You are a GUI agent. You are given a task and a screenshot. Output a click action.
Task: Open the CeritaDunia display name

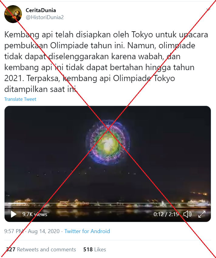[x=41, y=10]
